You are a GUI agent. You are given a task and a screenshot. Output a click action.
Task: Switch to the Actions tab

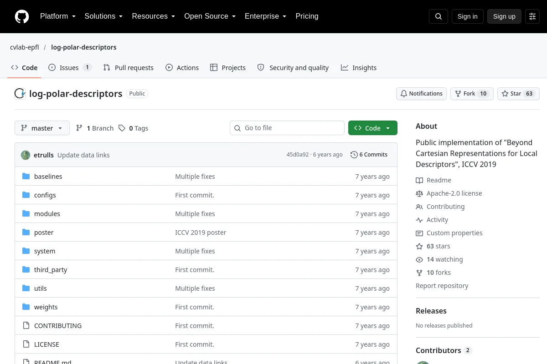pos(182,68)
